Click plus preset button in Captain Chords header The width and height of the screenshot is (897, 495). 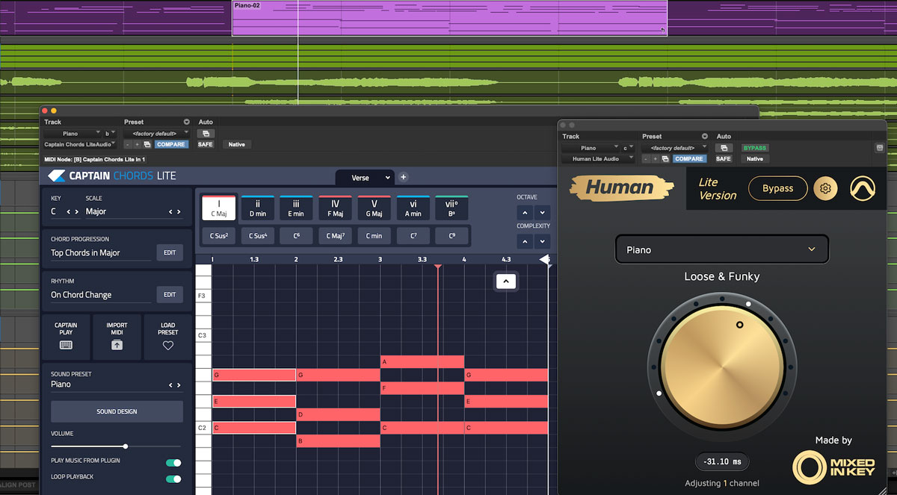(138, 144)
